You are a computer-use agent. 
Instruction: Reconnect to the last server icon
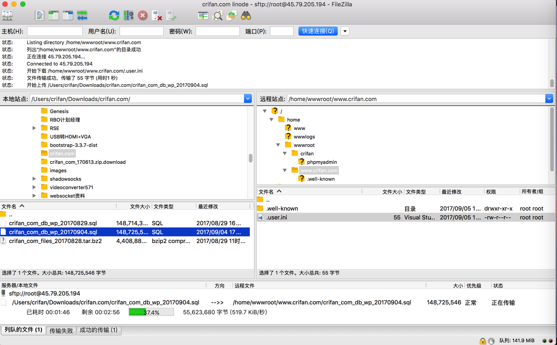[171, 16]
